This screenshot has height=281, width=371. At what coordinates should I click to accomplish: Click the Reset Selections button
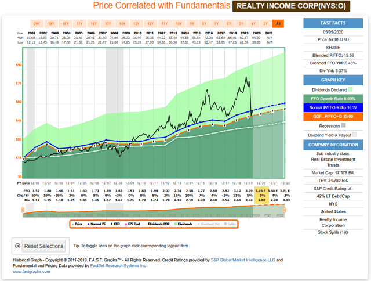pyautogui.click(x=43, y=246)
